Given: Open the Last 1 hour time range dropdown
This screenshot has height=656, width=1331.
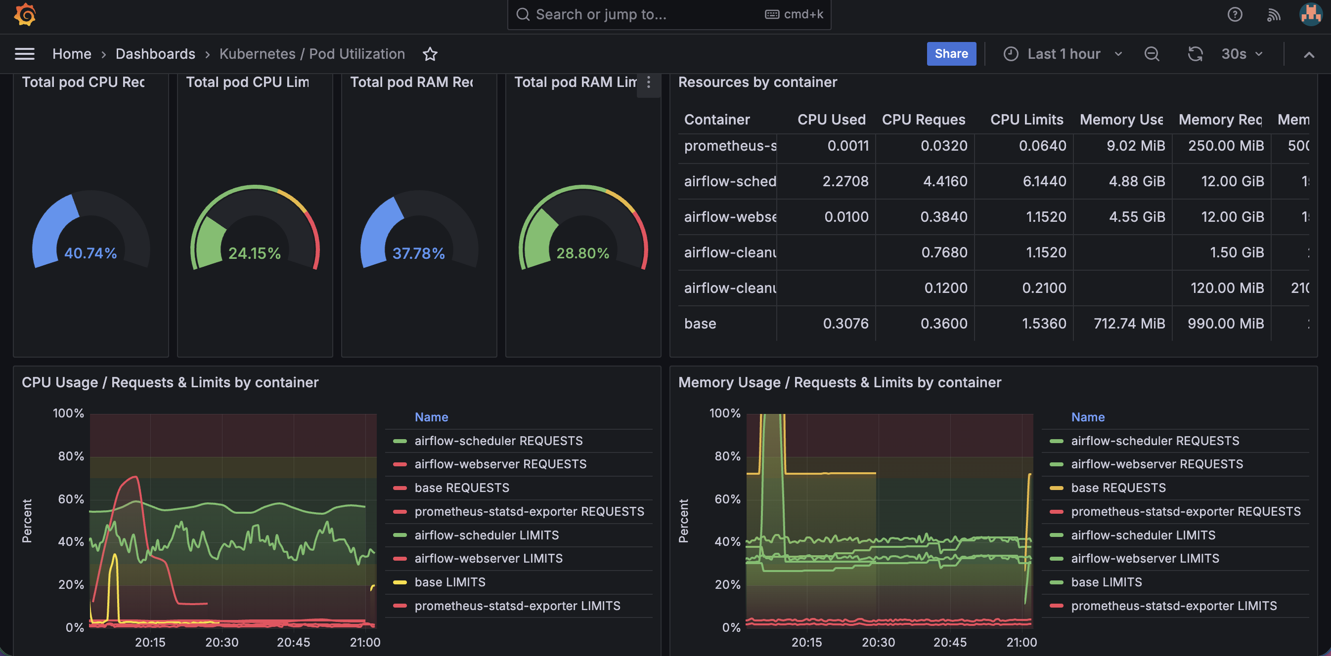Looking at the screenshot, I should point(1064,54).
